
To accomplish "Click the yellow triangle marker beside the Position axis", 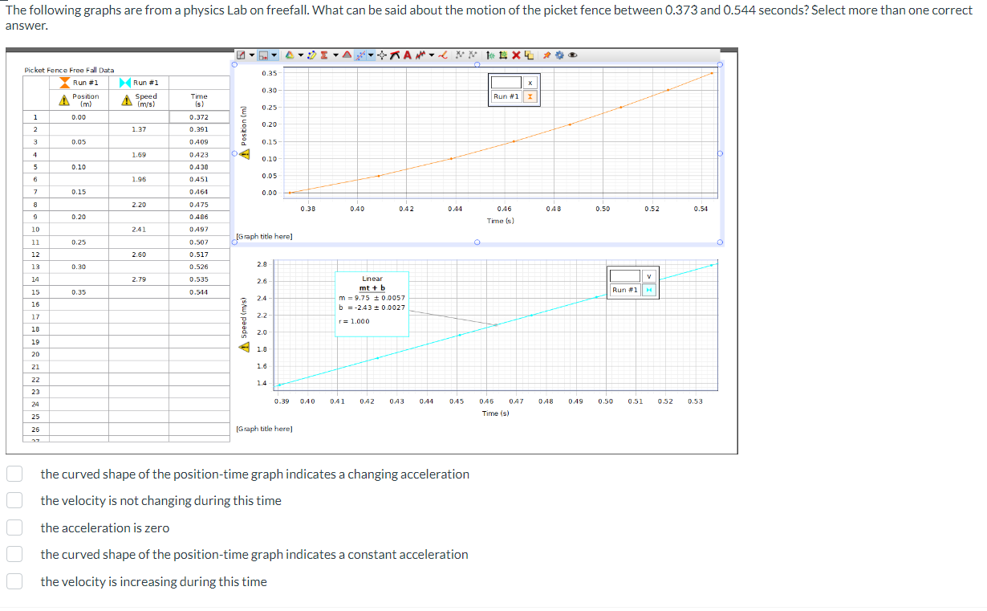I will coord(246,154).
